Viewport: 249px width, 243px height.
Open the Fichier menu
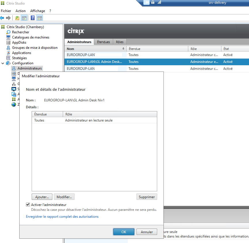pyautogui.click(x=6, y=11)
